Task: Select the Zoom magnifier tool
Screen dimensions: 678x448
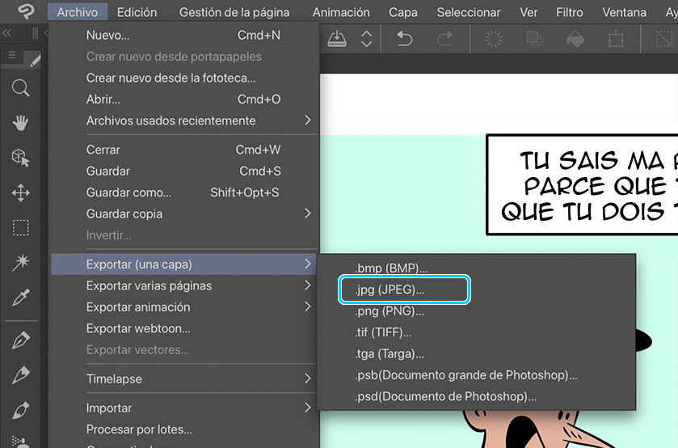Action: [21, 88]
